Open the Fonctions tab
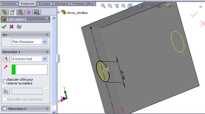 [9, 4]
